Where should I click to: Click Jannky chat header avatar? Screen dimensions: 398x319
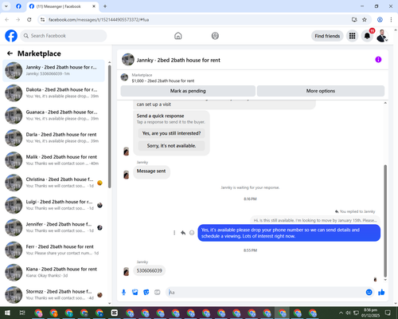tap(128, 60)
